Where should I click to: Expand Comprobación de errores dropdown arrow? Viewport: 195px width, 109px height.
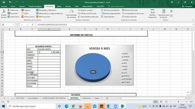tap(146, 13)
